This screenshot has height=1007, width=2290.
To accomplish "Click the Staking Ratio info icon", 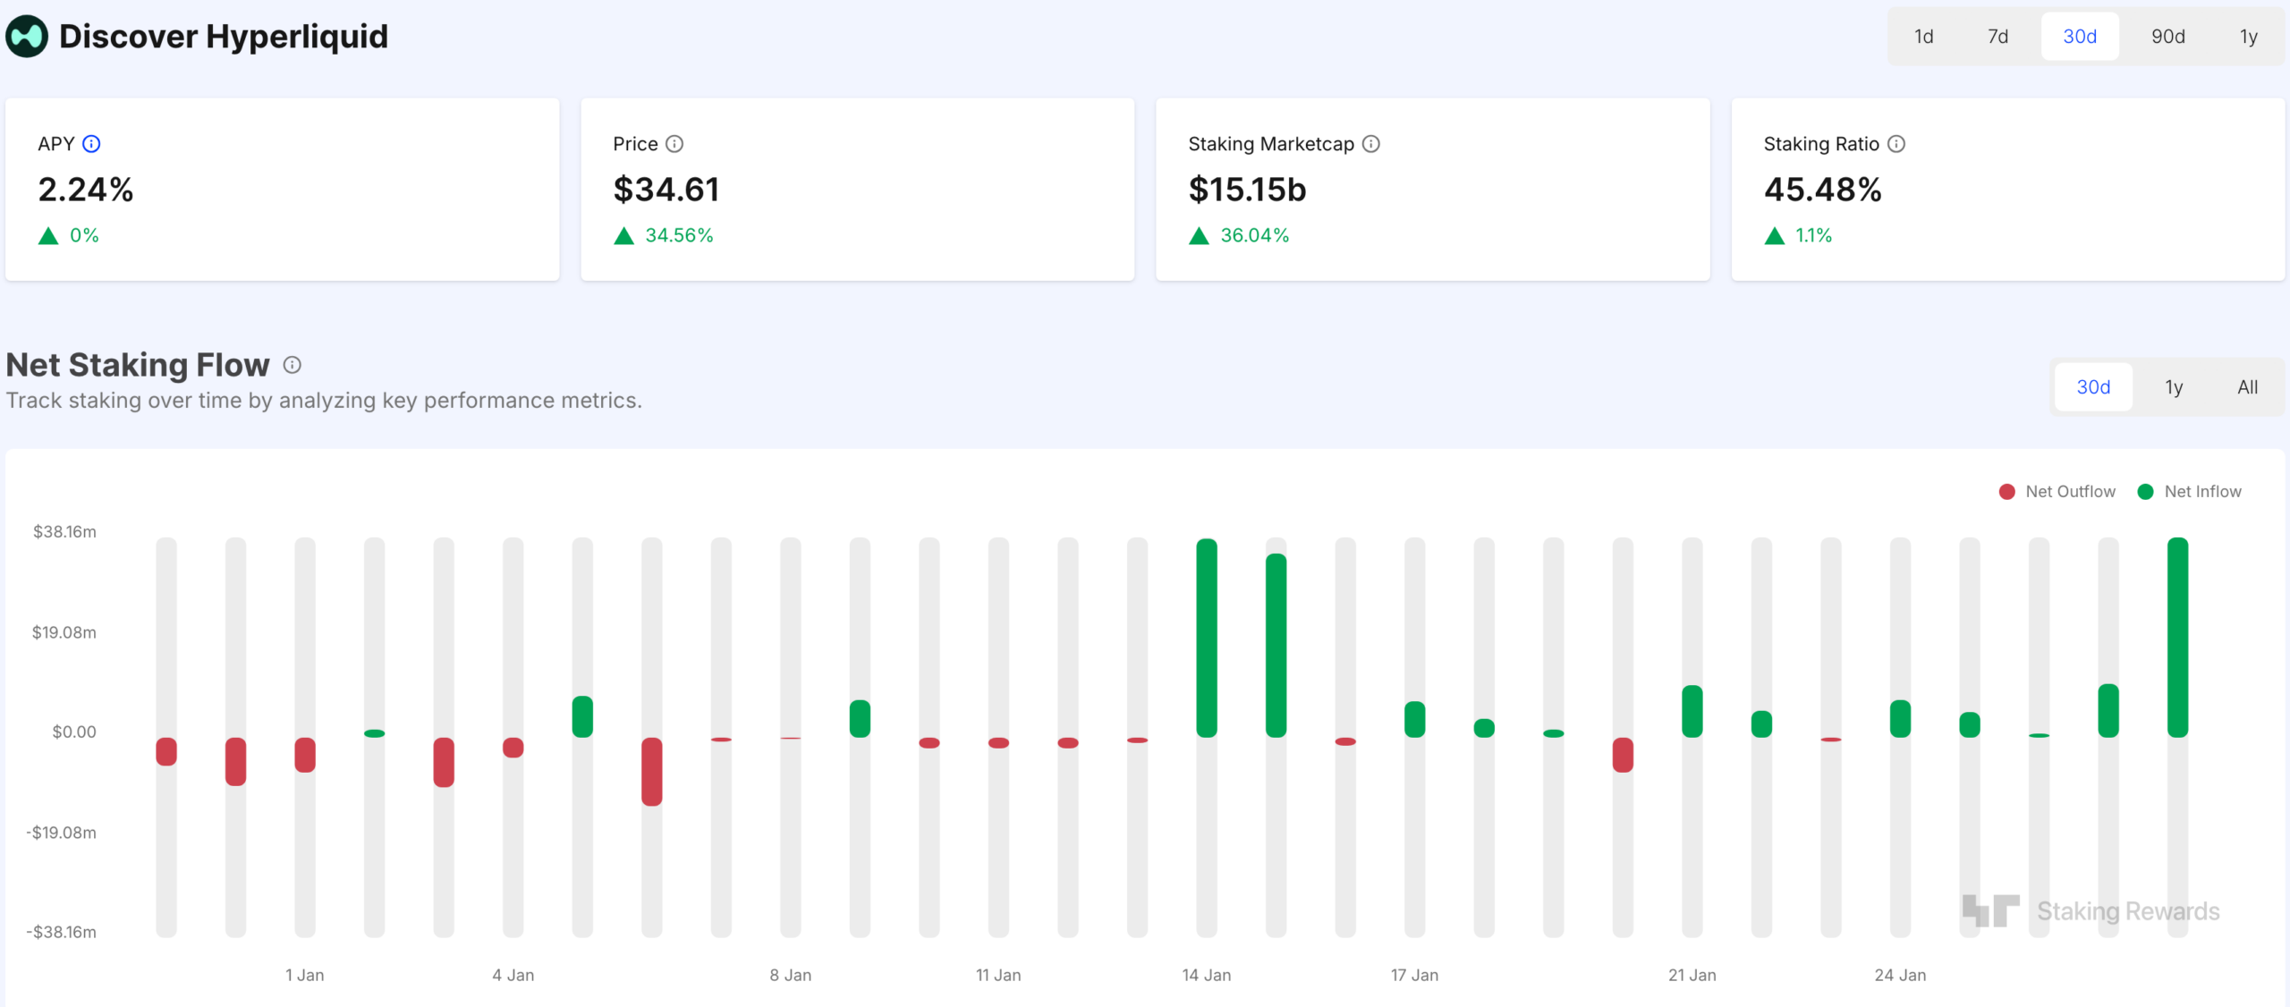I will [x=1896, y=143].
